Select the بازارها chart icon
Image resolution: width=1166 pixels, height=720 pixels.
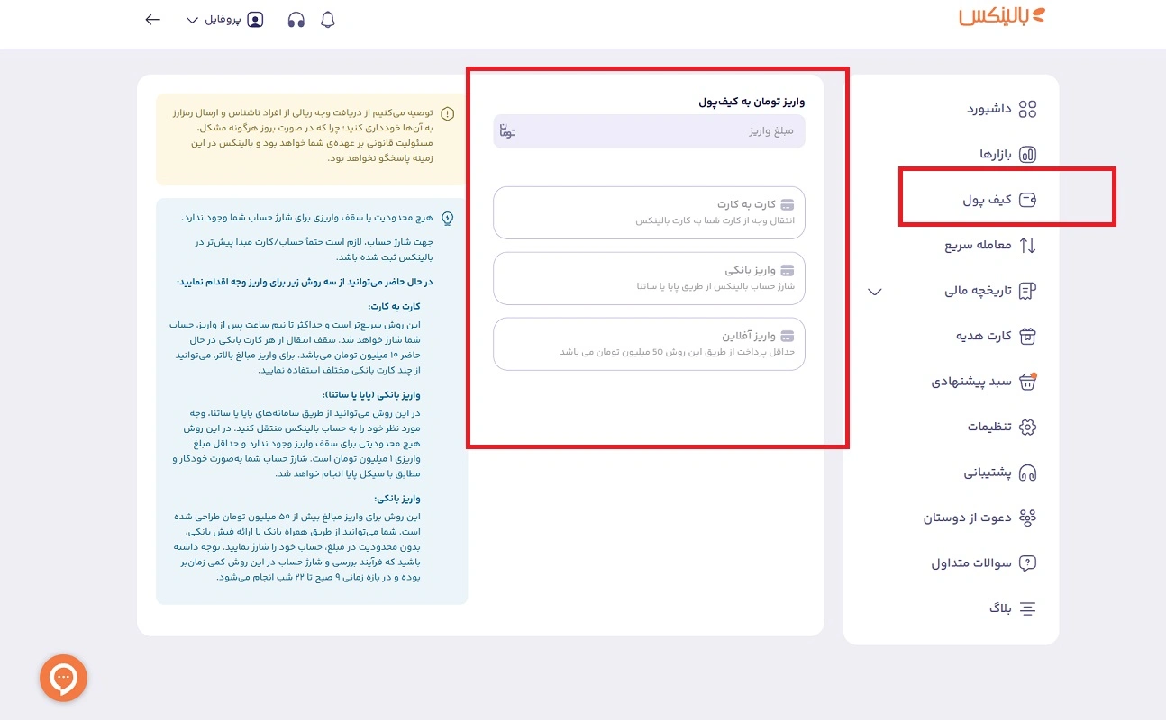click(x=1027, y=155)
